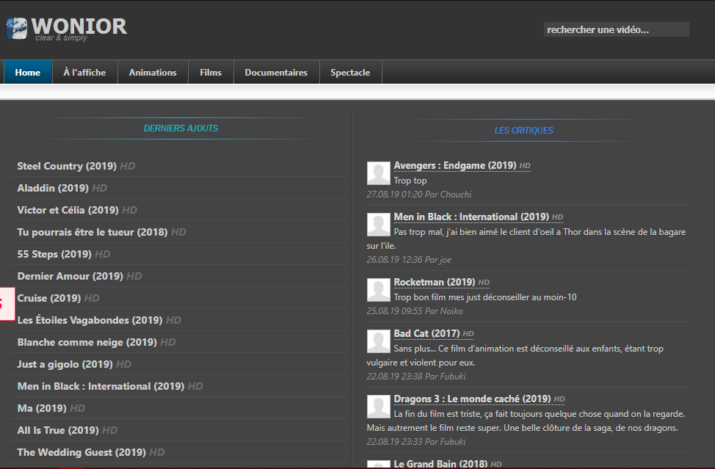Screen dimensions: 715x469
Task: Select Just a gigolo (2019)
Action: [65, 364]
